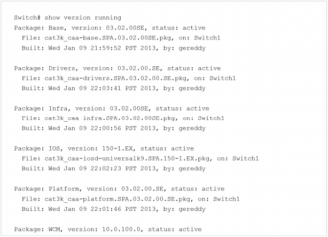The height and width of the screenshot is (237, 328).
Task: Click the 'Package: IOS' line
Action: [104, 148]
